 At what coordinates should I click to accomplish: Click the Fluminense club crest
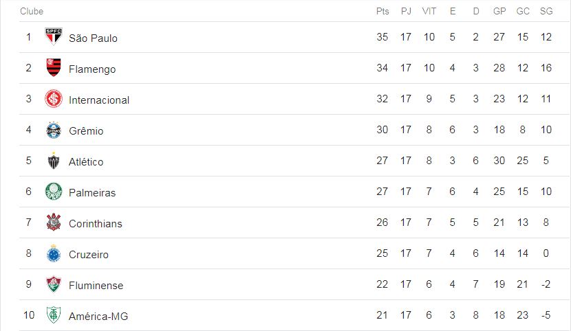tap(54, 284)
